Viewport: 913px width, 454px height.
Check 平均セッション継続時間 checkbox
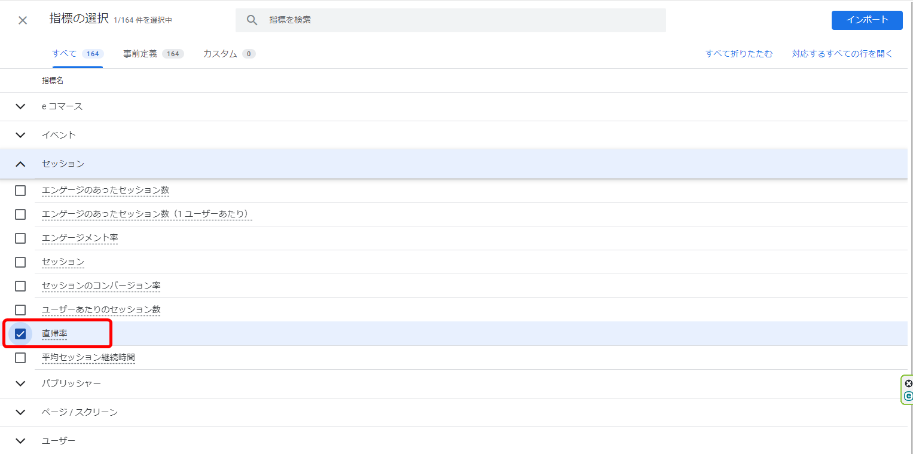click(20, 358)
